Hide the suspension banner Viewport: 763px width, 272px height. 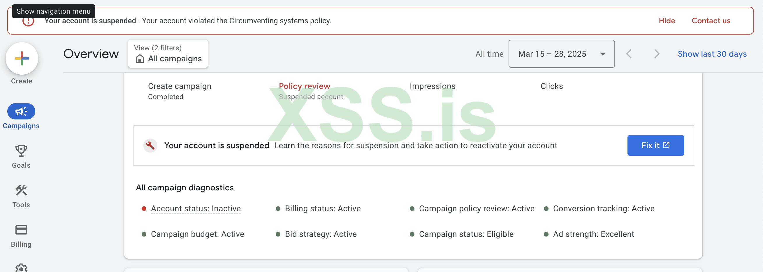pyautogui.click(x=667, y=21)
